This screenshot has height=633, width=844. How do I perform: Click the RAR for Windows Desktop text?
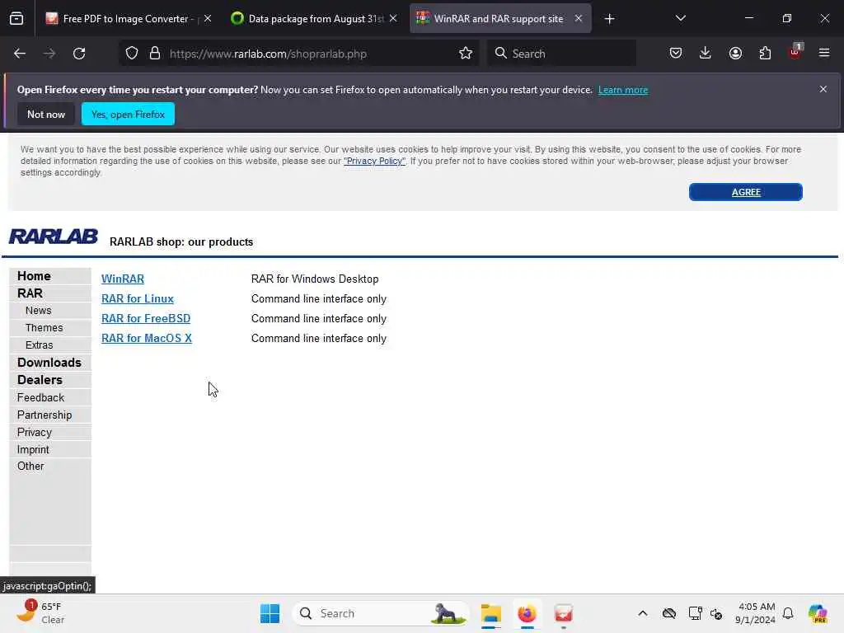pos(315,279)
